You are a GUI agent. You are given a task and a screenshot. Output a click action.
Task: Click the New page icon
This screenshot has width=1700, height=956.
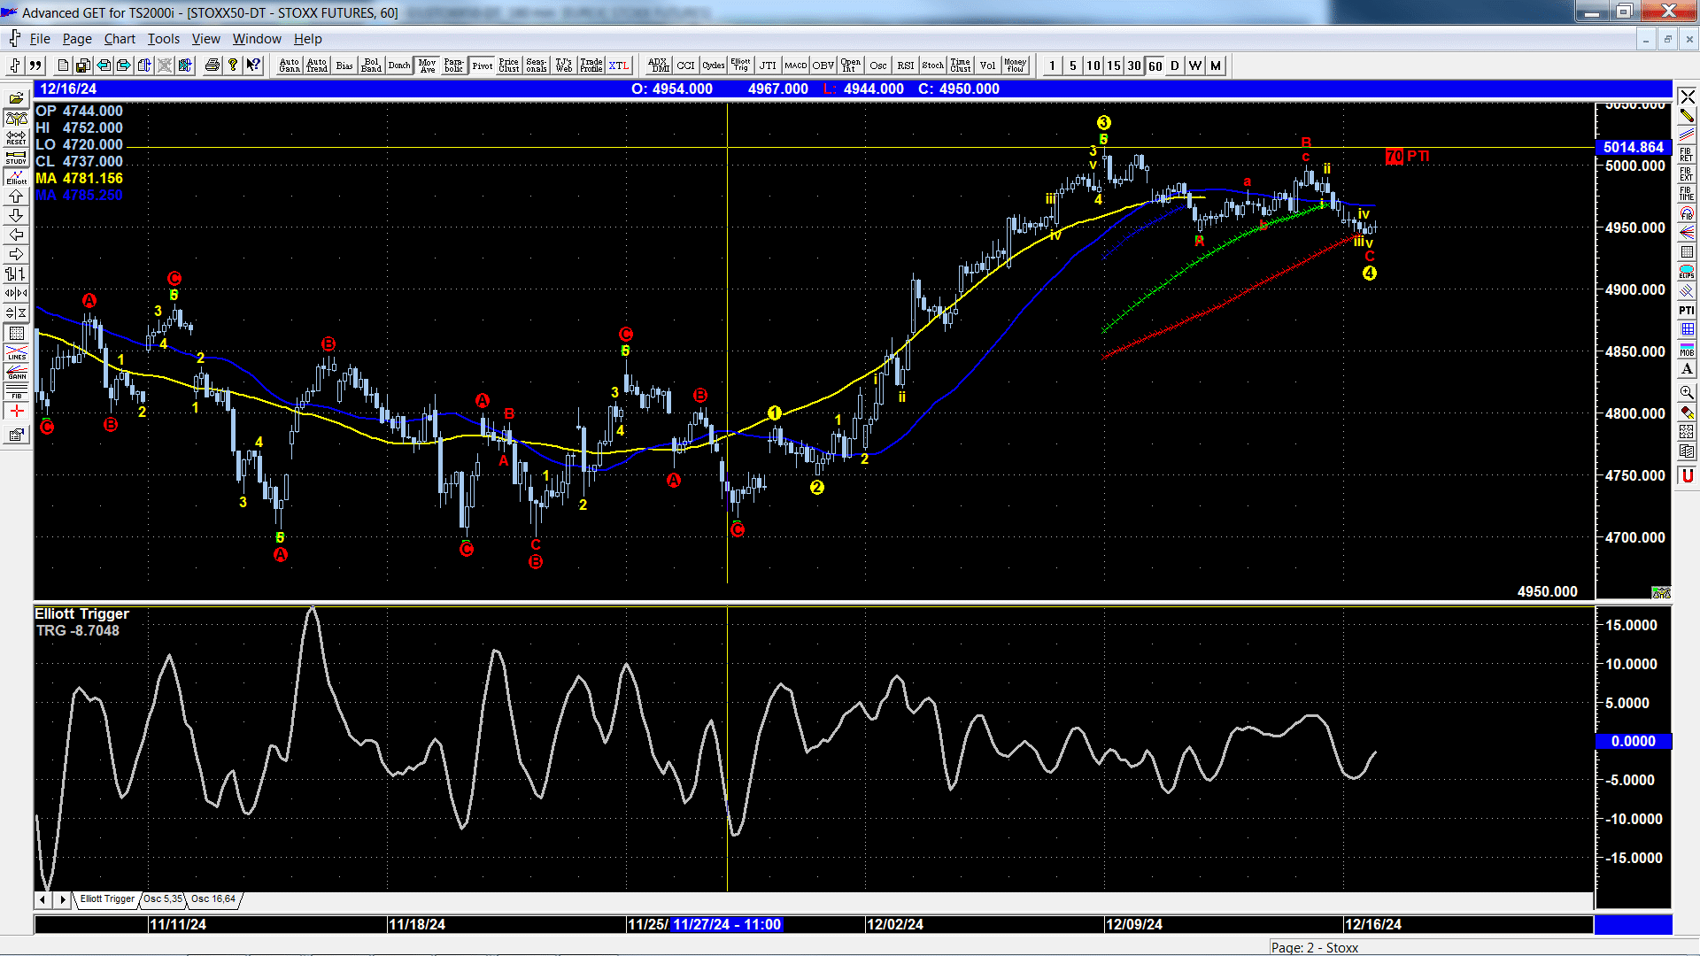[63, 66]
